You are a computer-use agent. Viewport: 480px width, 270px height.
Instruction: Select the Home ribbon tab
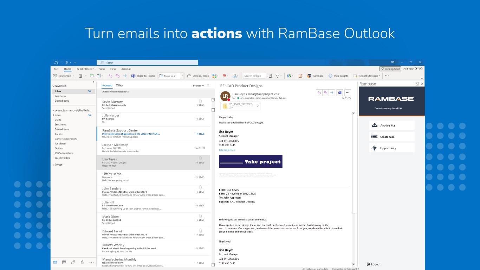pyautogui.click(x=67, y=69)
